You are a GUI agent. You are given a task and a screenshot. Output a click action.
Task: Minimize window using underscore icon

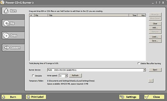pyautogui.click(x=153, y=3)
